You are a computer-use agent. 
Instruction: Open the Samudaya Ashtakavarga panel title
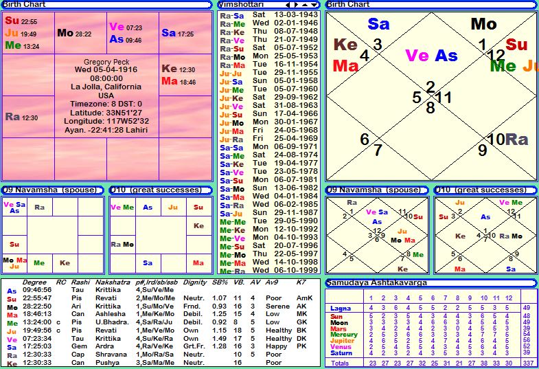[431, 282]
